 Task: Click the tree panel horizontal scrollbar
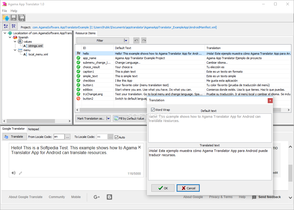31,121
